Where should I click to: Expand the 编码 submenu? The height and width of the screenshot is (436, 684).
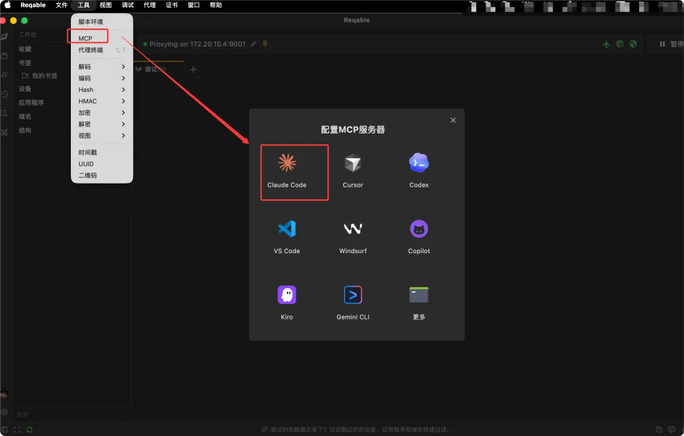pyautogui.click(x=101, y=78)
